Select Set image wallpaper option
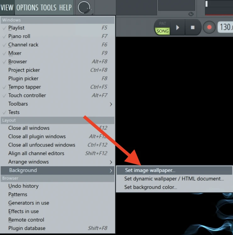This screenshot has width=233, height=235. [x=150, y=170]
